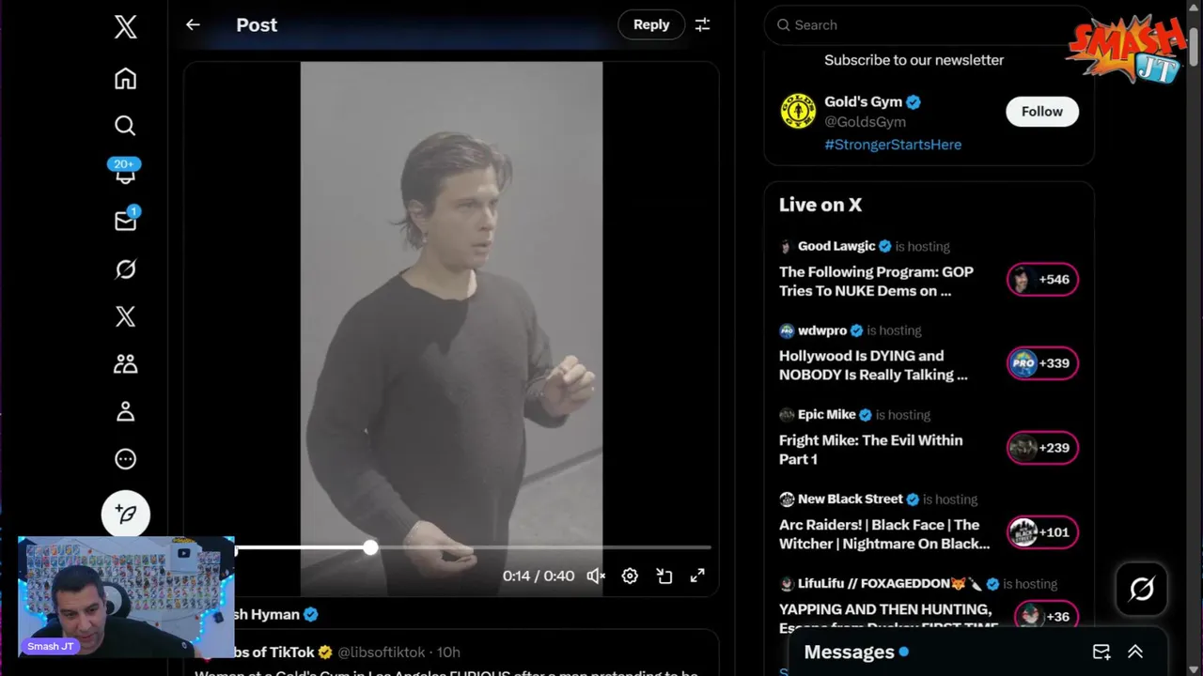Expand the Messages drawer with double chevron

[x=1135, y=652]
